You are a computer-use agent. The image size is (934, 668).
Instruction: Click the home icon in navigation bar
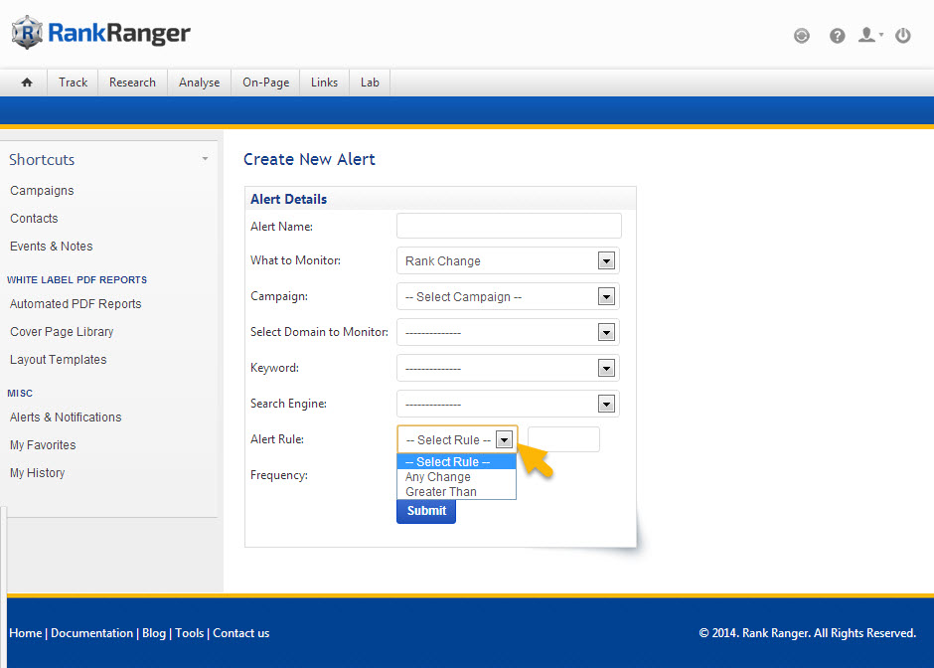coord(27,83)
